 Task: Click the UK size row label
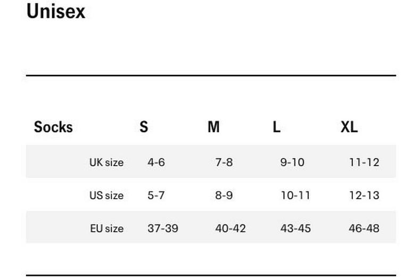[106, 162]
